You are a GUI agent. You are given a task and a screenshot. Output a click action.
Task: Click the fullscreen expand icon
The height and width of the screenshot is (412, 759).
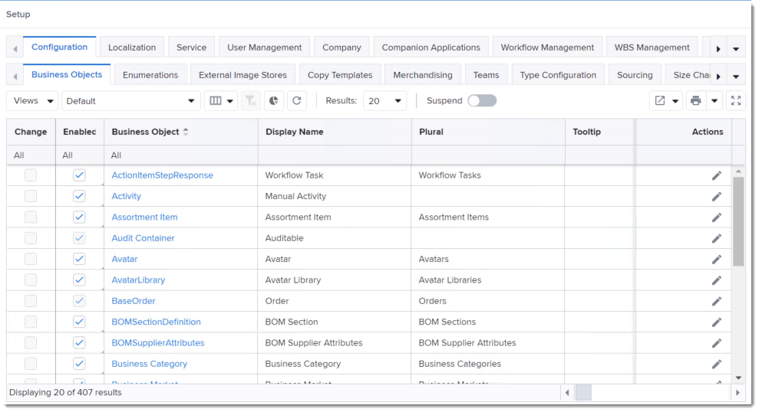735,101
